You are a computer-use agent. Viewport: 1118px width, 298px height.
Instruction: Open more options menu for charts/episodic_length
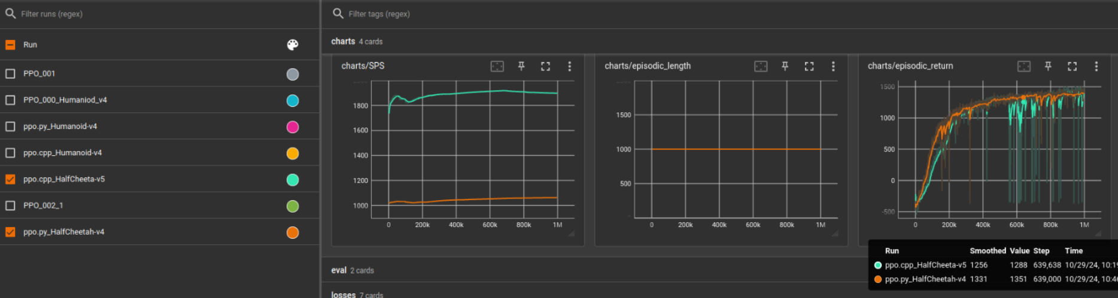click(x=833, y=66)
